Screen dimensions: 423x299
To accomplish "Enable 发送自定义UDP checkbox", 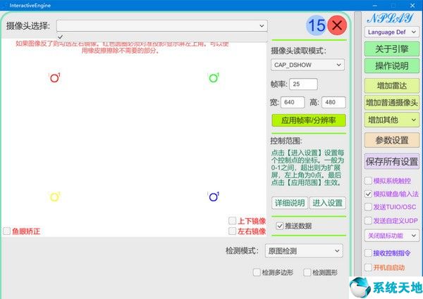I will pos(368,221).
